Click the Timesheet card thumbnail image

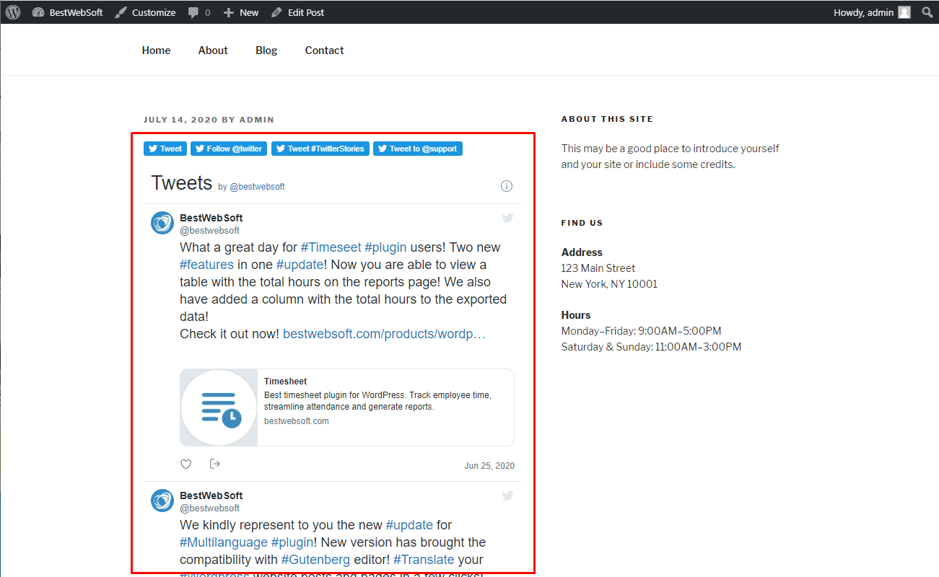point(219,408)
